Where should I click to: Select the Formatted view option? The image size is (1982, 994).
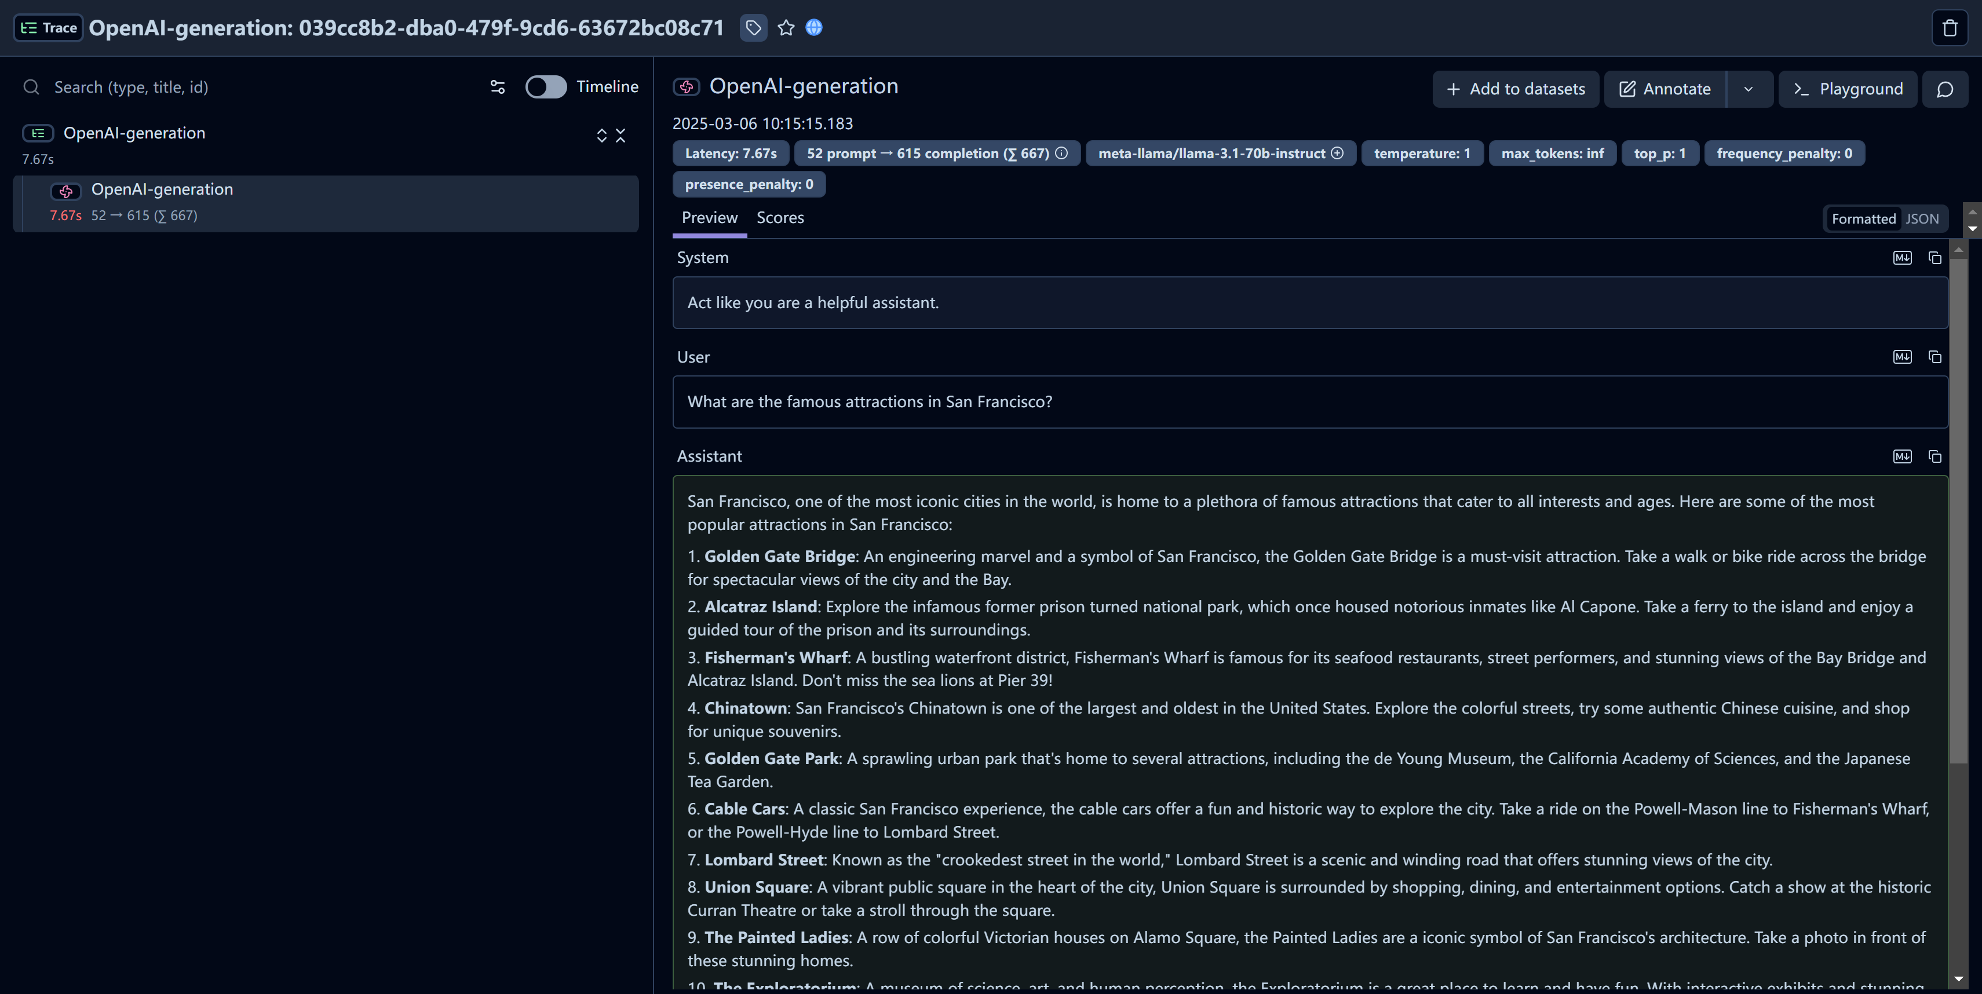(x=1863, y=220)
